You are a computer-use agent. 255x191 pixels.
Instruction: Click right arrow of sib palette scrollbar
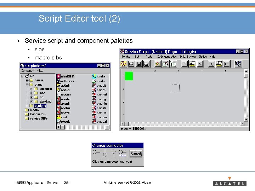[x=107, y=127]
